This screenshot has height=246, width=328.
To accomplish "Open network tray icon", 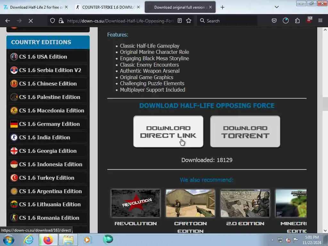I will pyautogui.click(x=280, y=240).
